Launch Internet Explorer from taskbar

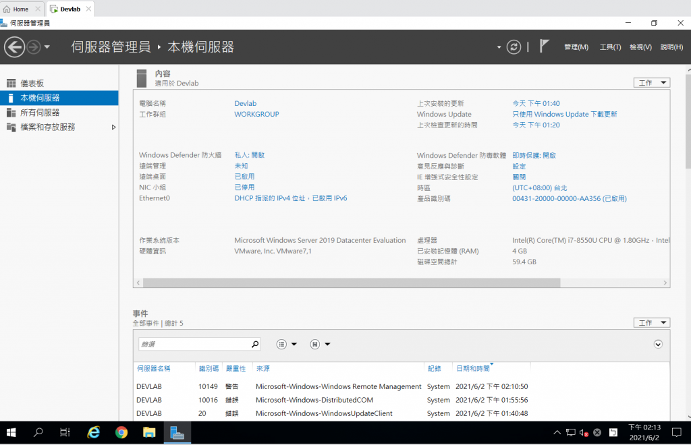point(93,433)
